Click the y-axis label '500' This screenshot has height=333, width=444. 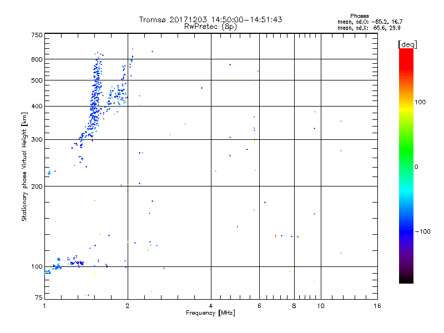coord(37,80)
